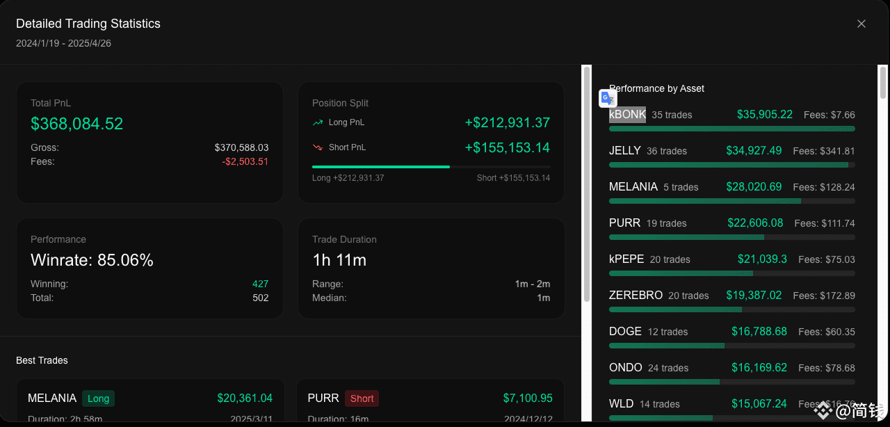Click the Range value 1m - 2m

coord(533,284)
